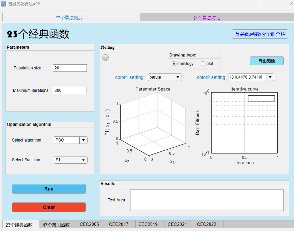
Task: Click the Iterative curve plot area
Action: pos(244,123)
